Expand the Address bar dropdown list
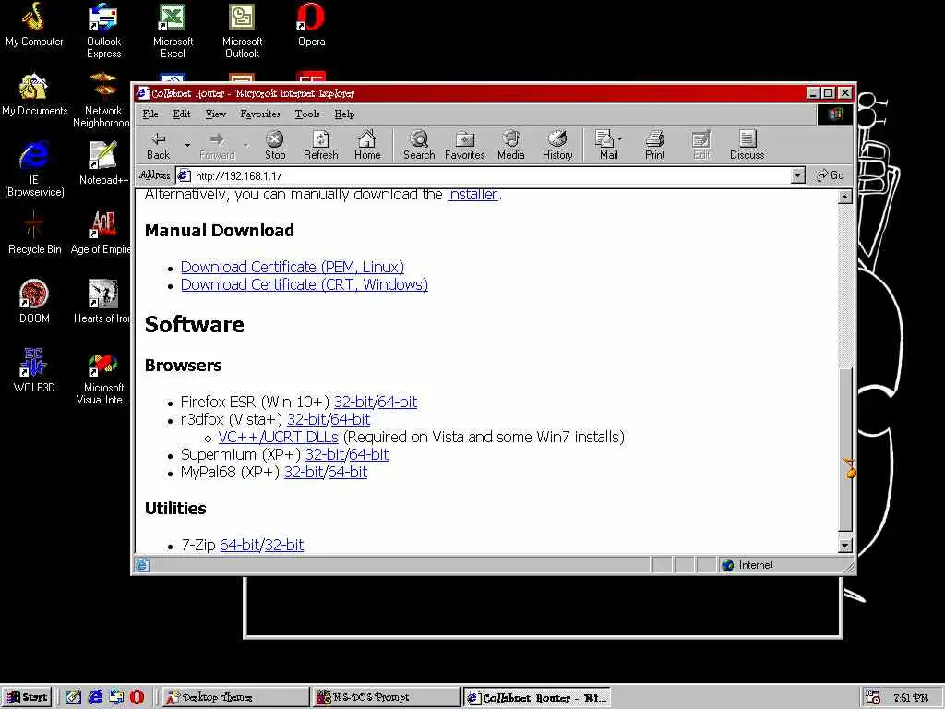Viewport: 945px width, 709px height. pos(798,175)
